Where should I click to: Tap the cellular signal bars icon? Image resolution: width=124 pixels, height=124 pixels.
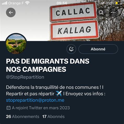[4, 3]
